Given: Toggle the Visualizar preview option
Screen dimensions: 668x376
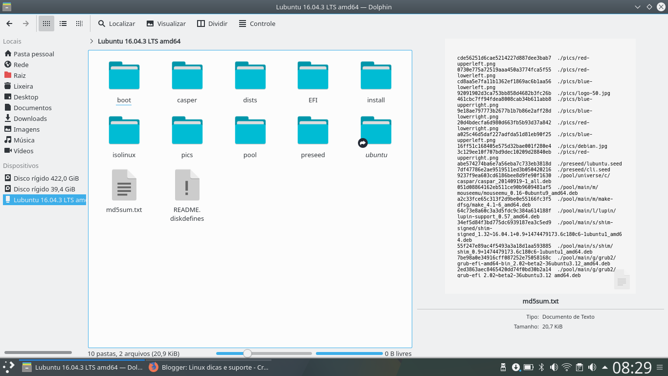Looking at the screenshot, I should point(166,23).
